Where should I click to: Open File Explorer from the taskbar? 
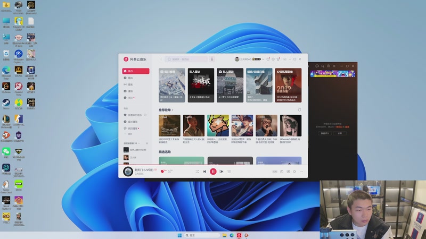(224, 235)
